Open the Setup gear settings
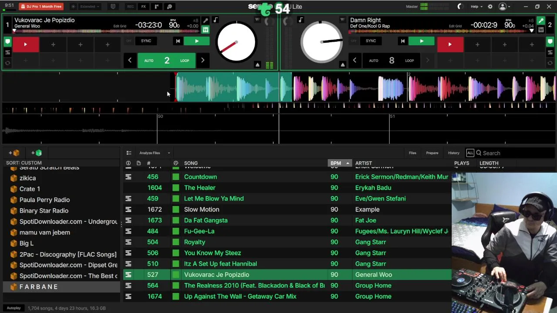This screenshot has width=557, height=313. tap(490, 7)
